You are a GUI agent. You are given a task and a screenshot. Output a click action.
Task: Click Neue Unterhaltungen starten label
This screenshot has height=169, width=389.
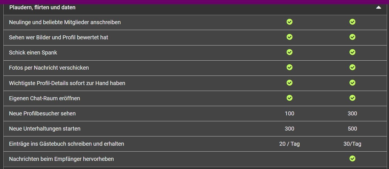pos(45,129)
